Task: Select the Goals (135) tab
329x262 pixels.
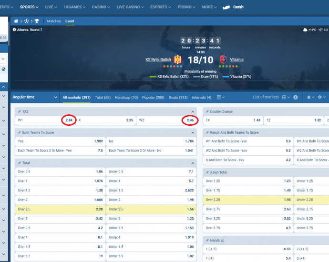Action: [x=178, y=97]
